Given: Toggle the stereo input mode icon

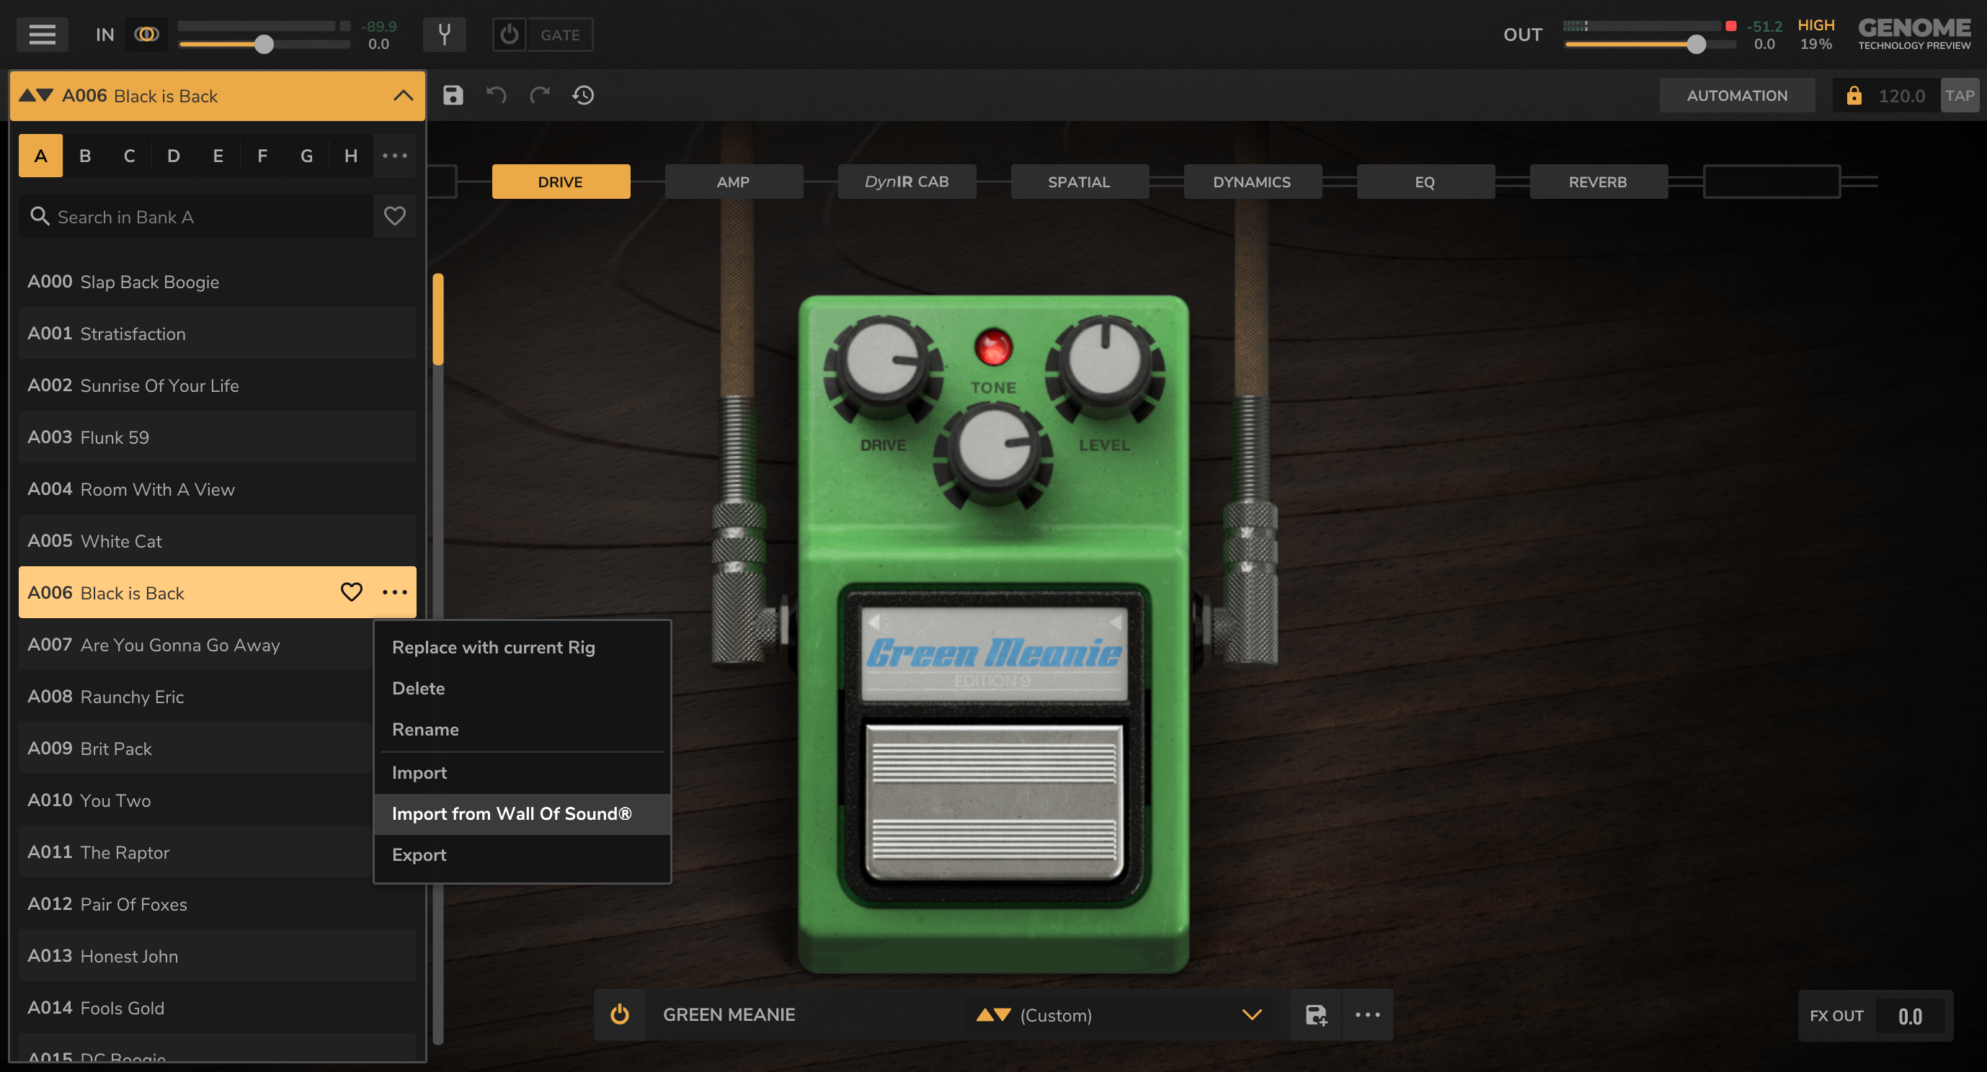Looking at the screenshot, I should (146, 34).
